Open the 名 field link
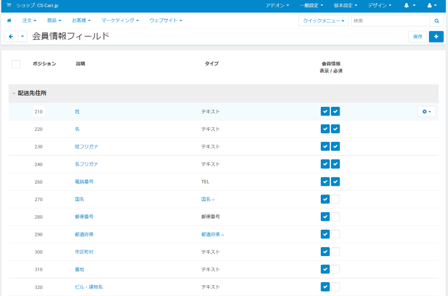 click(x=77, y=129)
